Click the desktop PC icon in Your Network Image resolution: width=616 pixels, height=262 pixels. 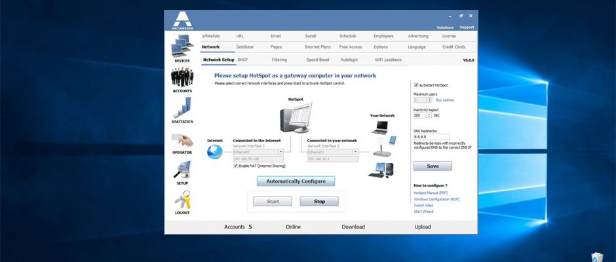tap(381, 170)
